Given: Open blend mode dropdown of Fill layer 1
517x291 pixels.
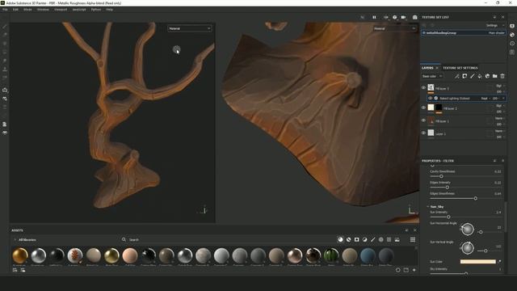Looking at the screenshot, I should coord(500,118).
